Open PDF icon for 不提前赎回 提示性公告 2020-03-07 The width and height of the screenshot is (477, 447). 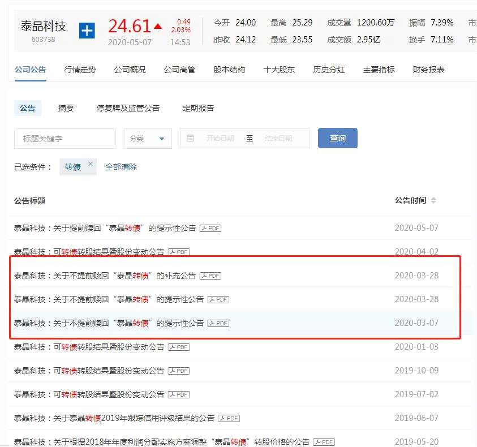coord(218,323)
